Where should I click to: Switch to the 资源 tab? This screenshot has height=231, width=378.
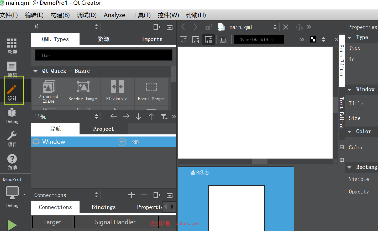point(104,39)
